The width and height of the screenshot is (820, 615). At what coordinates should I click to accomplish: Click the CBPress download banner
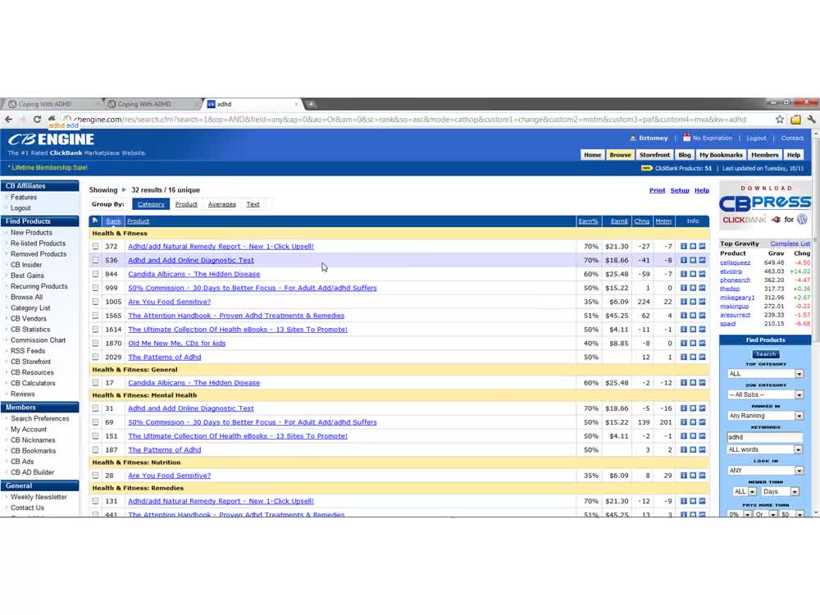tap(765, 205)
